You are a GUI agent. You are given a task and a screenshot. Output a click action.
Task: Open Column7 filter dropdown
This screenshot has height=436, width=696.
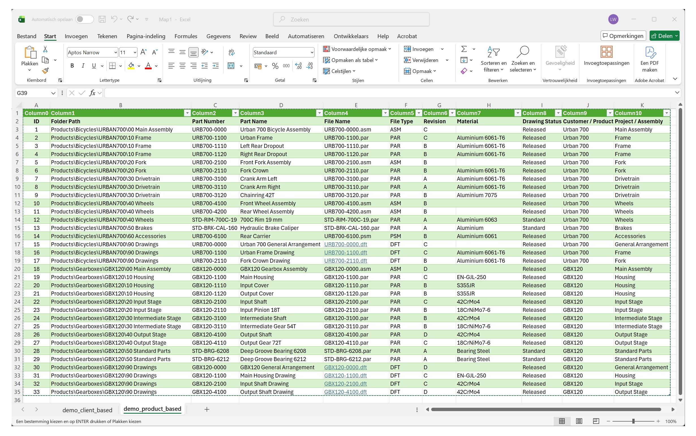pyautogui.click(x=518, y=113)
